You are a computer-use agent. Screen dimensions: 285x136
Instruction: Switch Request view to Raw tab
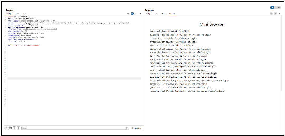(17, 14)
